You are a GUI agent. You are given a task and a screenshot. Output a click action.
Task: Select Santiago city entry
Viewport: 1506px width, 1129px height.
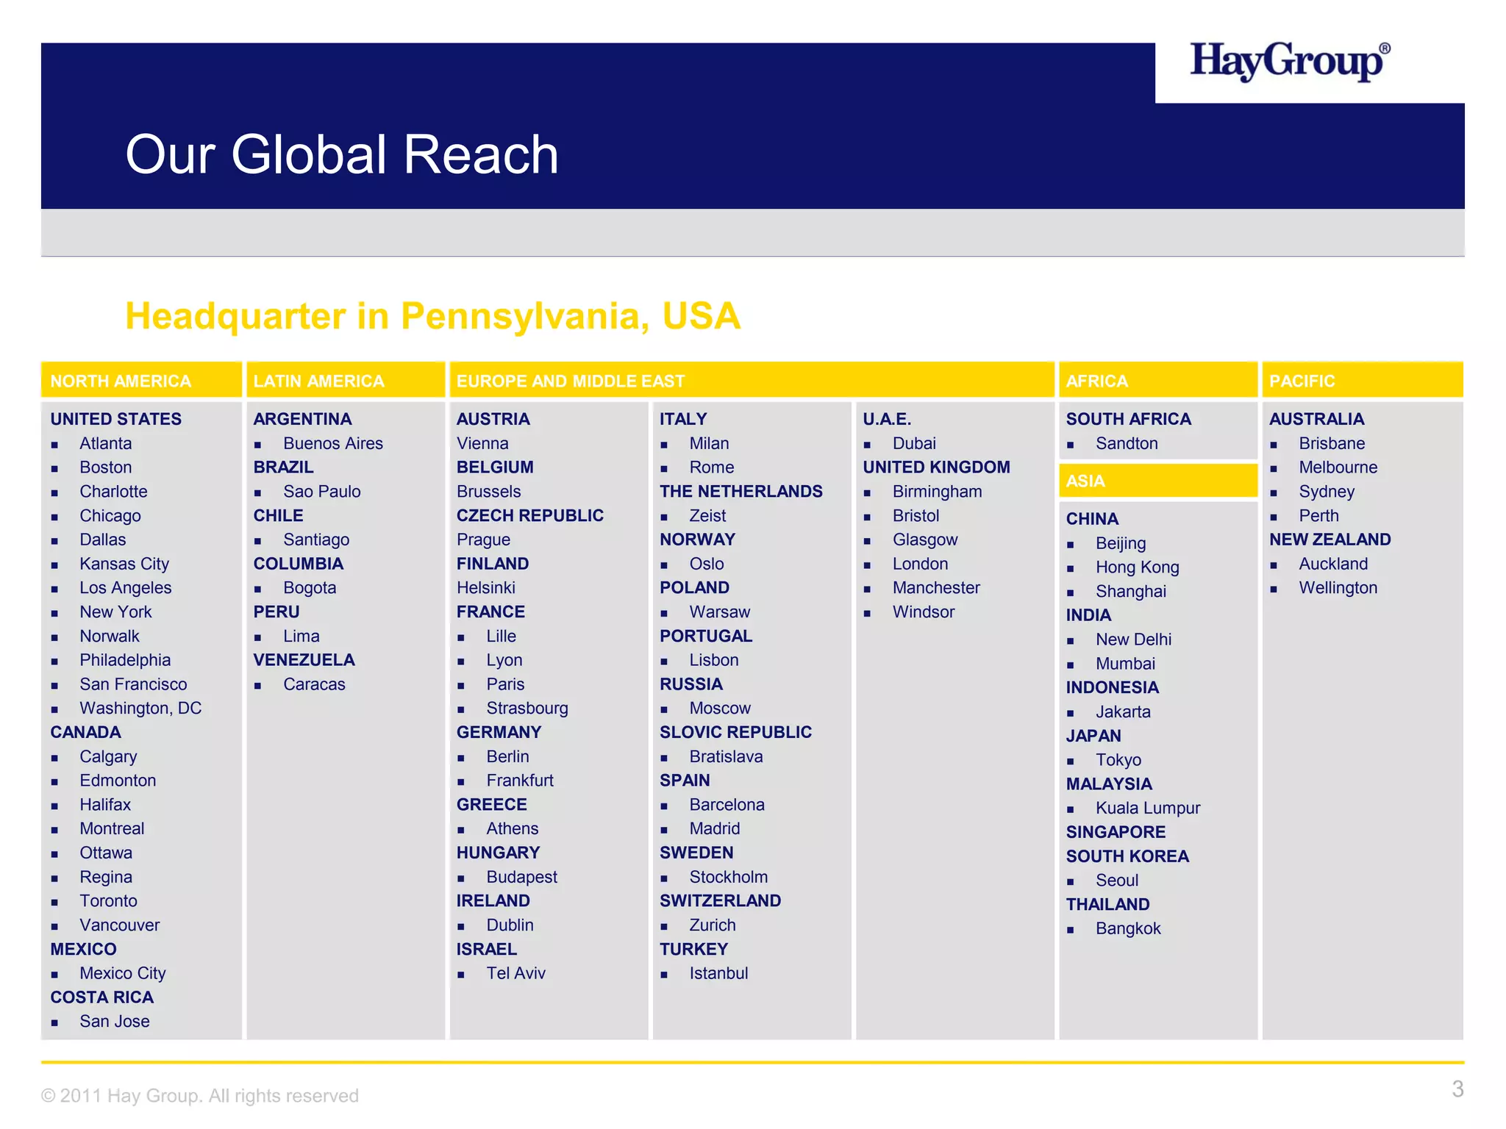point(316,540)
